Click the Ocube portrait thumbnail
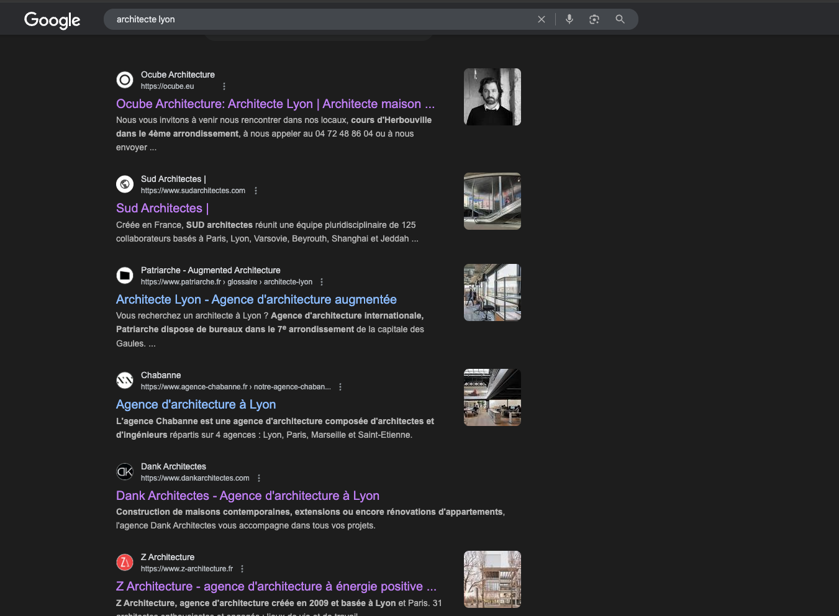 [492, 97]
